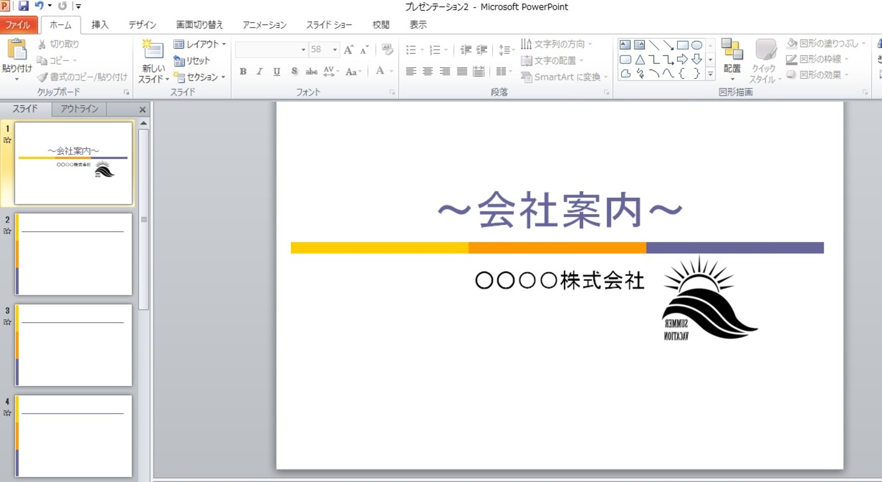Click the New Slide icon
882x482 pixels.
click(153, 50)
